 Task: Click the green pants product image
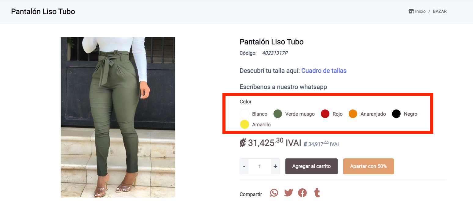(x=118, y=117)
